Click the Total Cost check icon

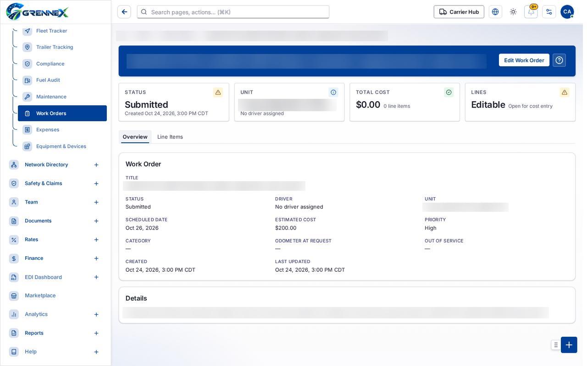449,92
